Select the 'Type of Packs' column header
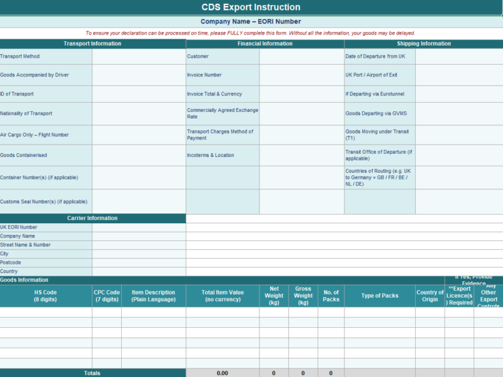This screenshot has width=503, height=377. click(380, 296)
